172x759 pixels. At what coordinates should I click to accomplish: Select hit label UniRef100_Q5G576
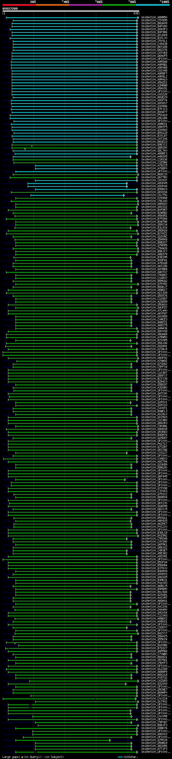tap(154, 296)
